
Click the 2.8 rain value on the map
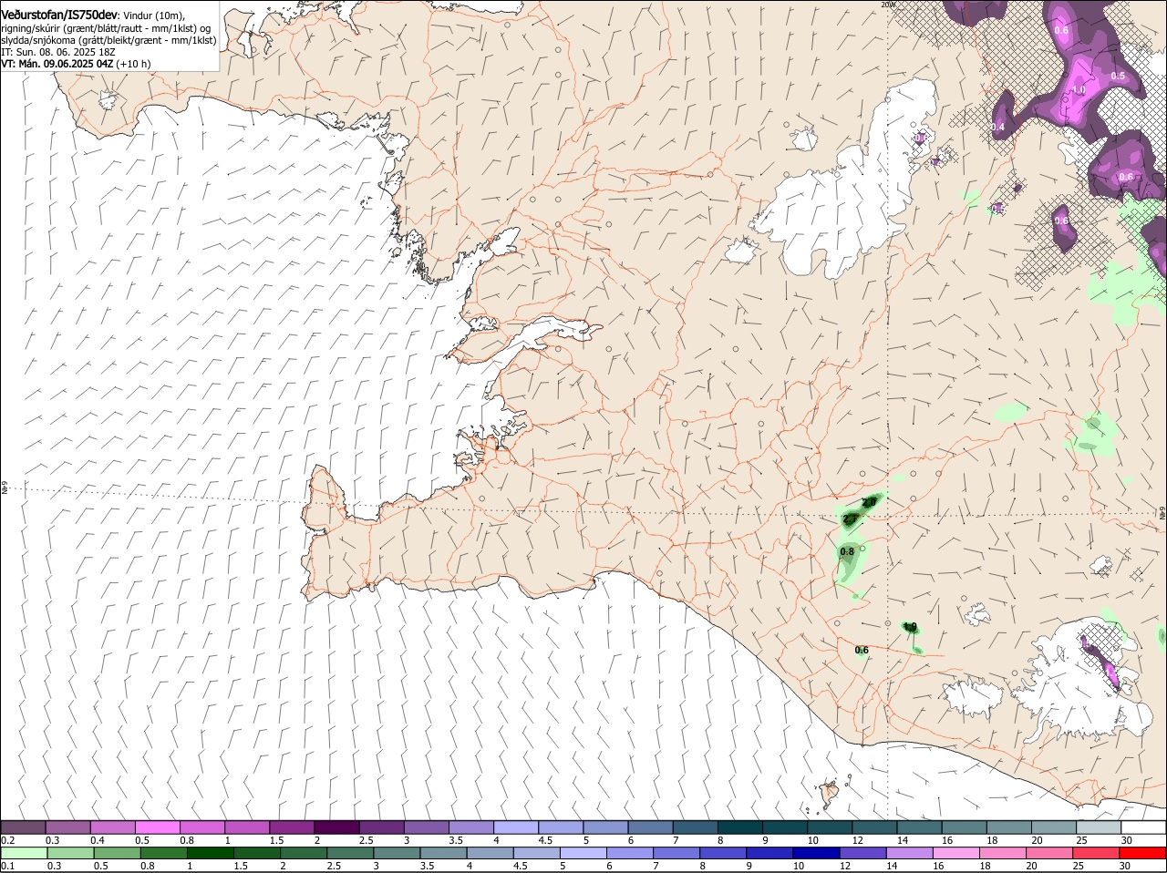(x=869, y=502)
